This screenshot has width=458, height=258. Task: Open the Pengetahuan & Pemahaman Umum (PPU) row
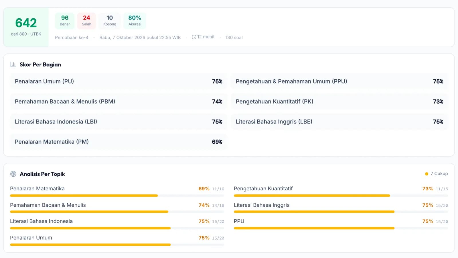coord(339,81)
